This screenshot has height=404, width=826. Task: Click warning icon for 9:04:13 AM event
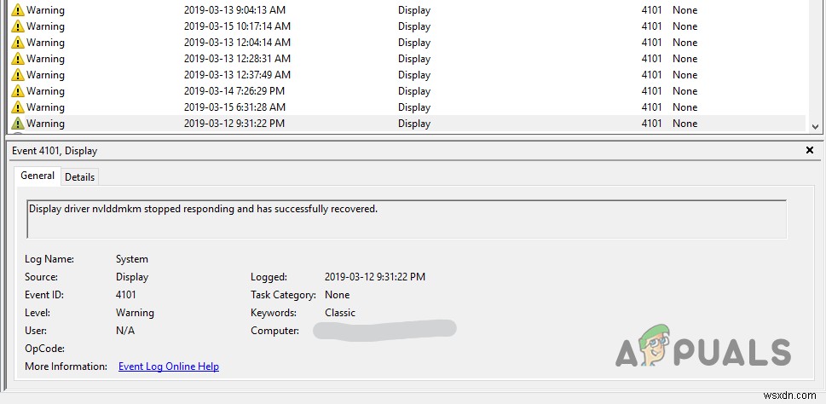coord(18,10)
